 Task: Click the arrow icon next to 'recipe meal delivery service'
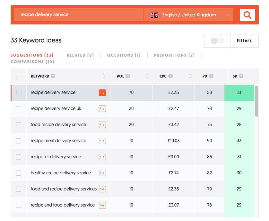(x=102, y=141)
